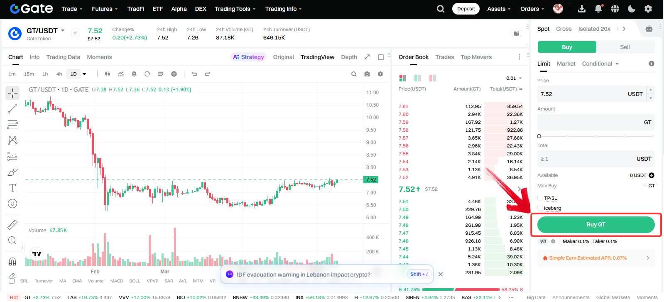Take a chart snapshot with the camera icon
This screenshot has width=664, height=302.
pos(367,74)
